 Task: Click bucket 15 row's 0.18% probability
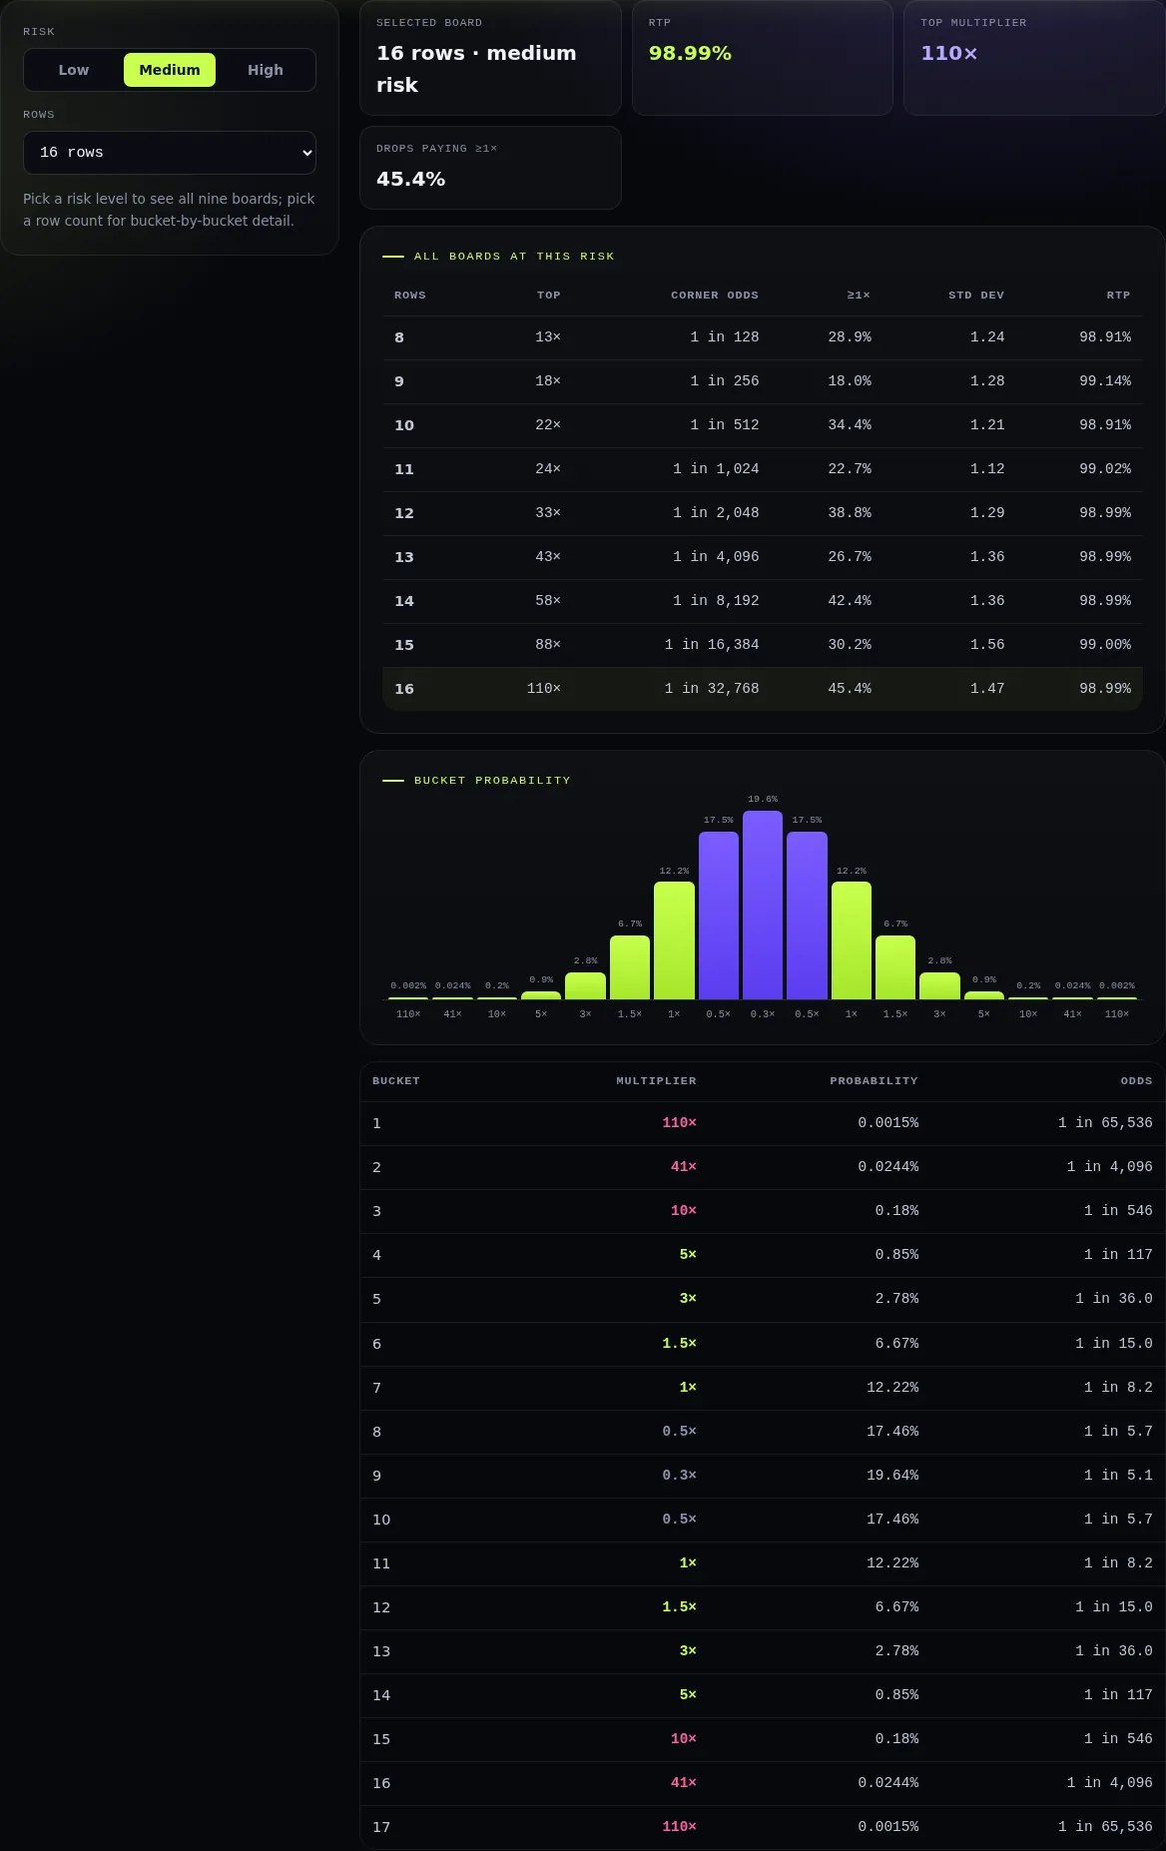(x=896, y=1739)
